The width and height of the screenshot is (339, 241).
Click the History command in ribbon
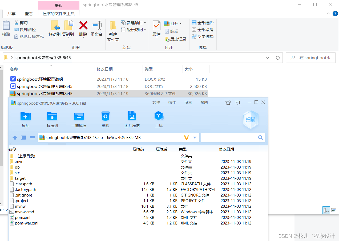click(176, 39)
